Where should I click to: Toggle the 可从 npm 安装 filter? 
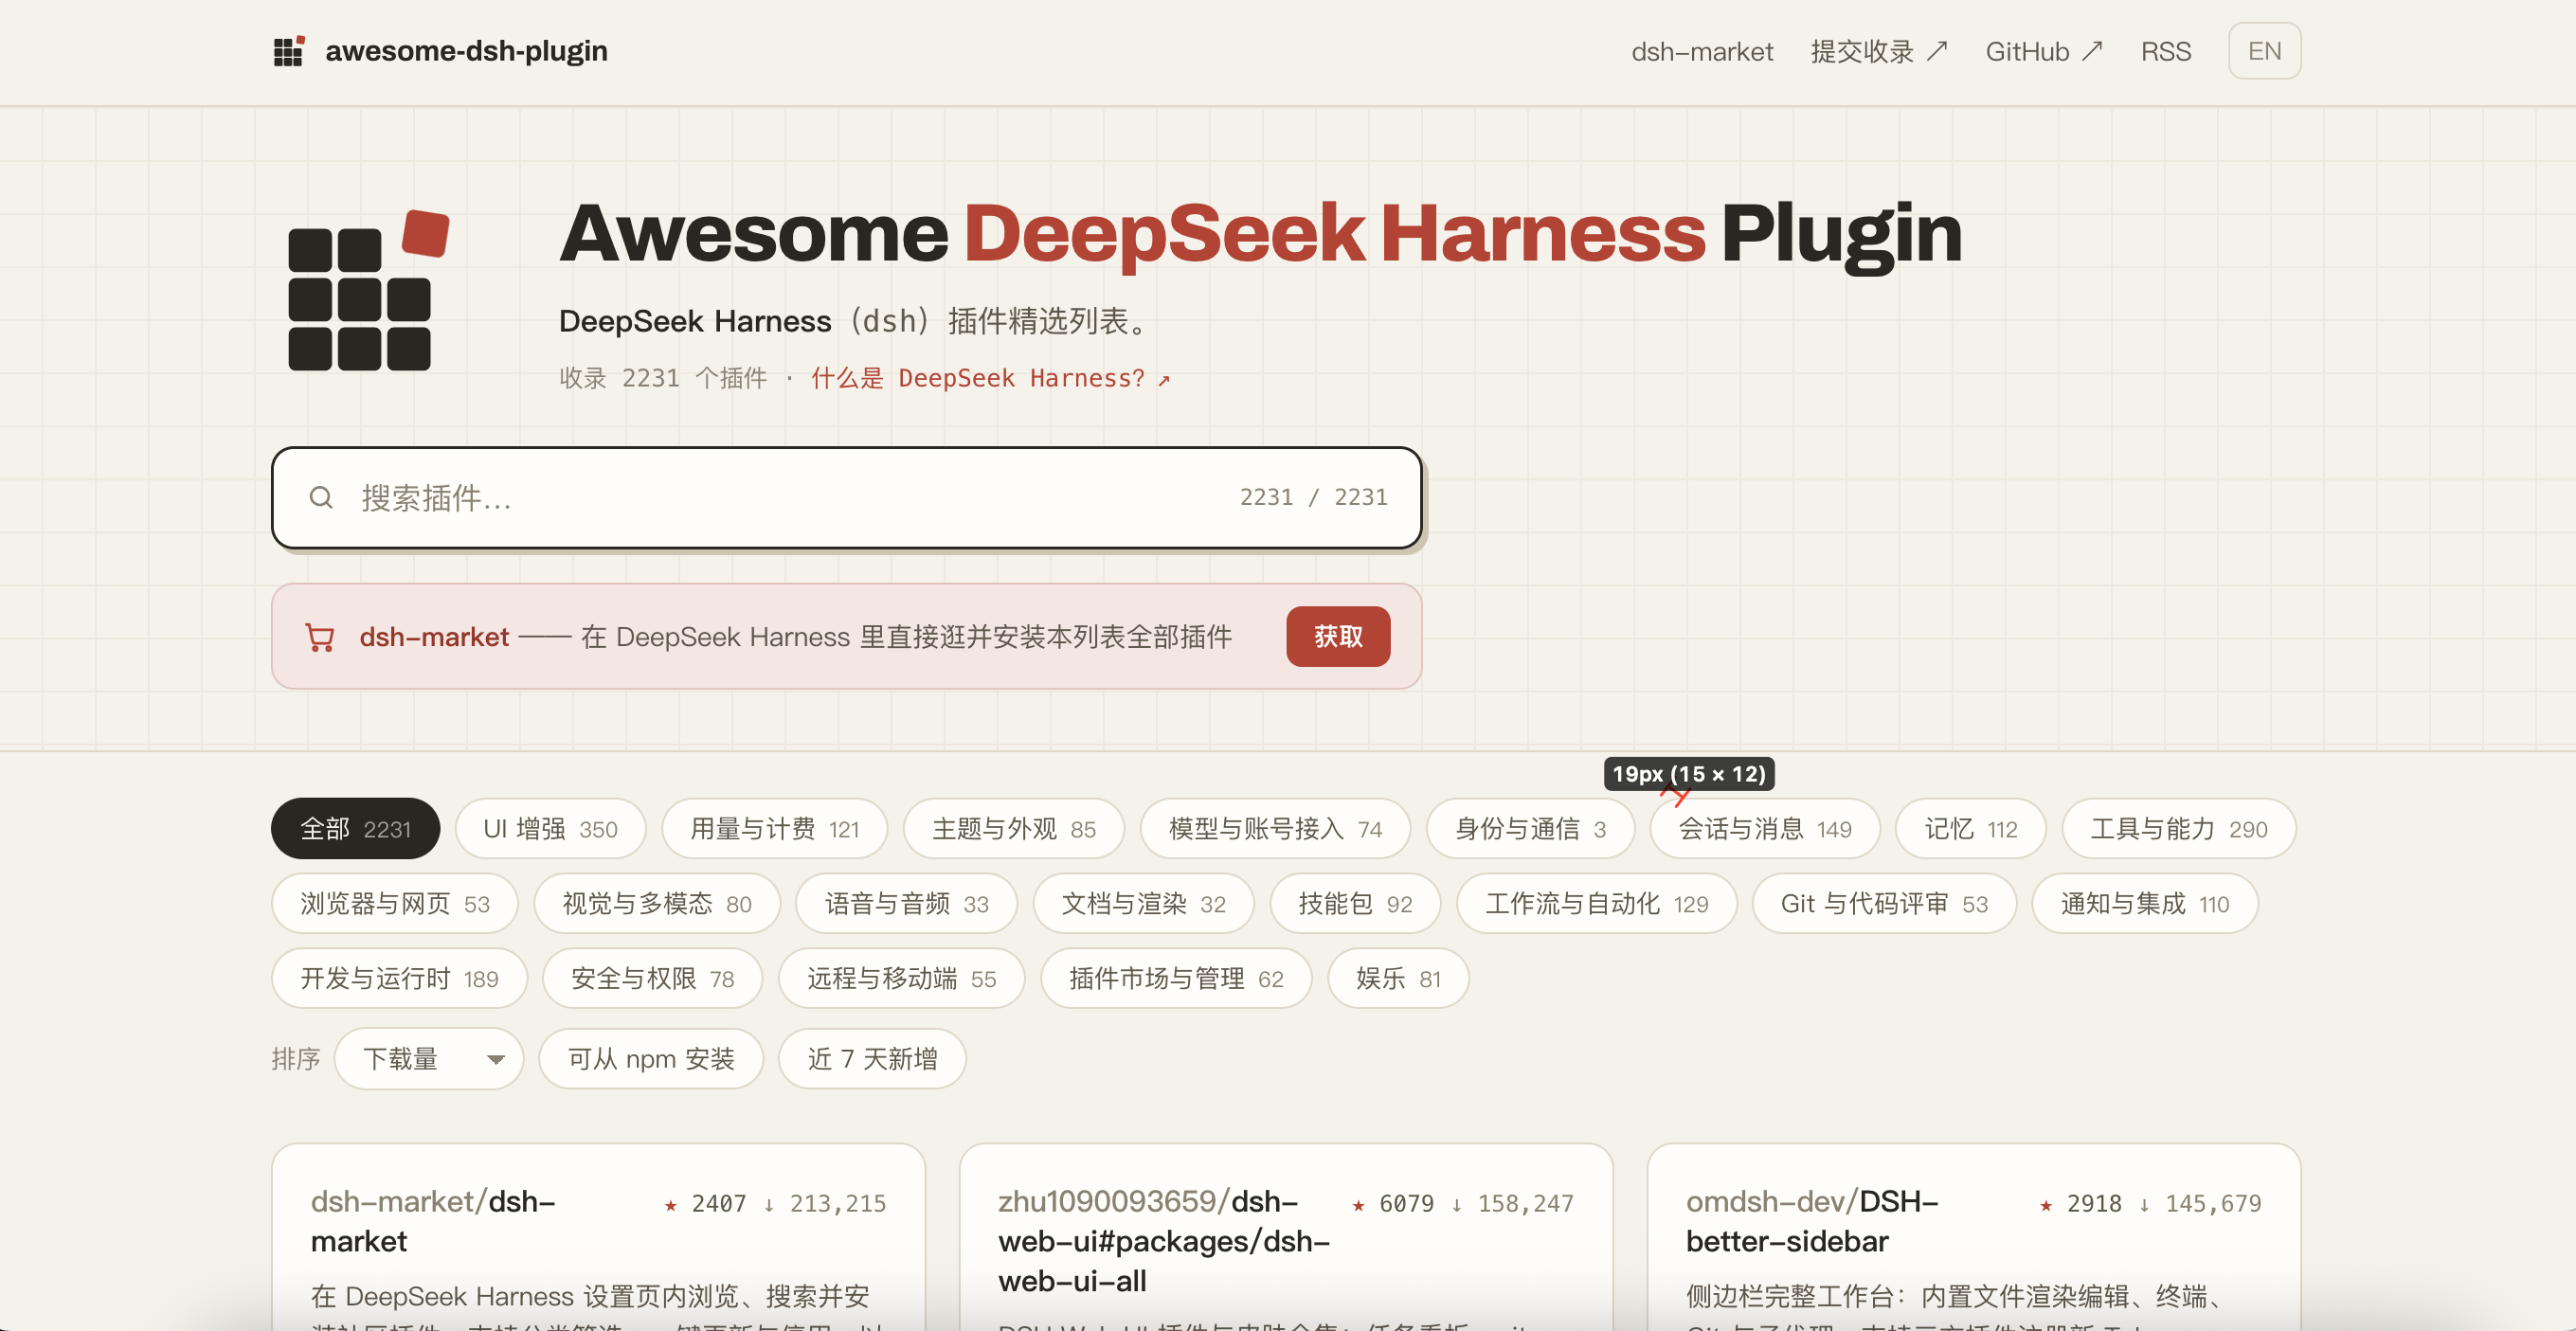point(651,1059)
